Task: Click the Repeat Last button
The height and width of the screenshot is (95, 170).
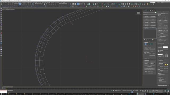Action: (x=163, y=14)
